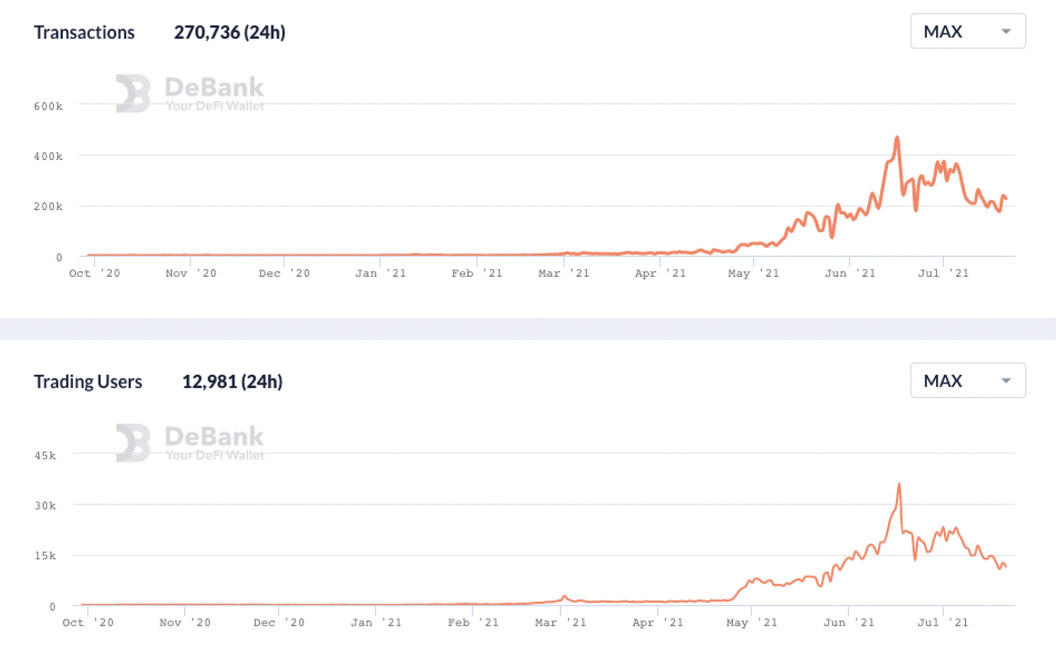Click the dropdown arrow in the Trading Users MAX selector
Image resolution: width=1056 pixels, height=663 pixels.
click(x=1006, y=381)
